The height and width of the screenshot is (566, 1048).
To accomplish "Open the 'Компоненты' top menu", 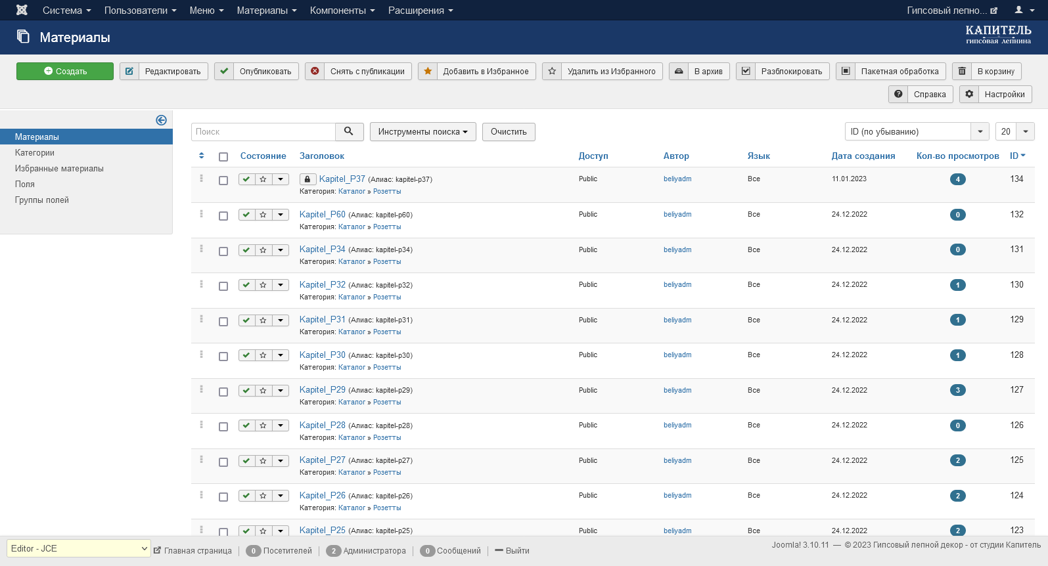I will point(342,11).
